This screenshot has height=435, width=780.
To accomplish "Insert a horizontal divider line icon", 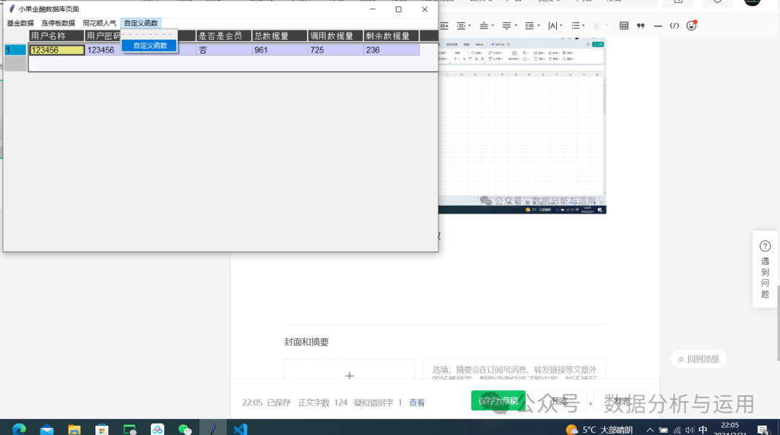I will tap(658, 26).
